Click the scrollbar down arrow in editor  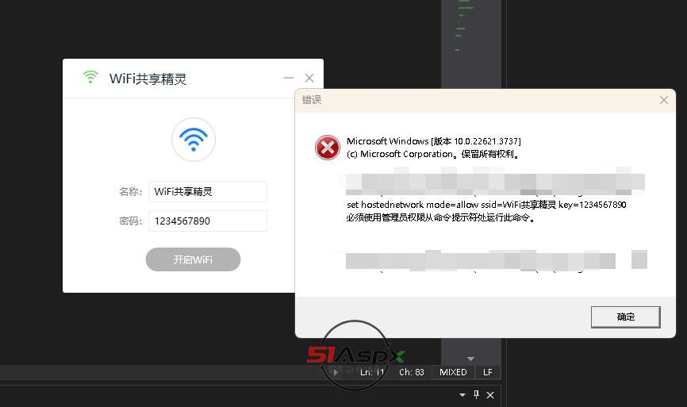point(470,359)
